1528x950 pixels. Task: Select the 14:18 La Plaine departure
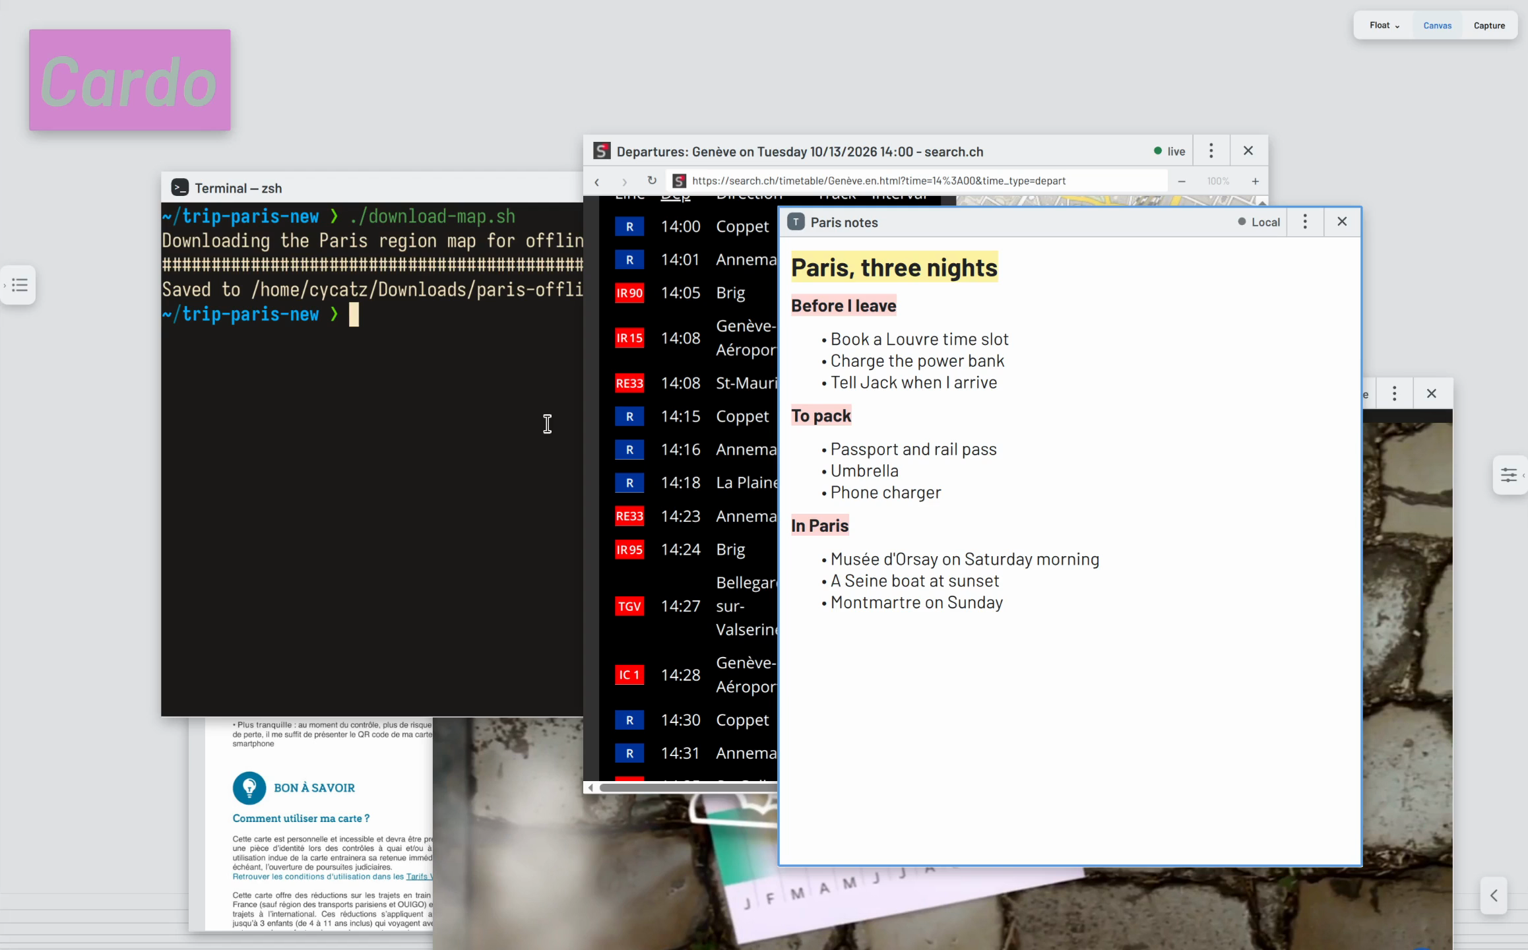(689, 483)
